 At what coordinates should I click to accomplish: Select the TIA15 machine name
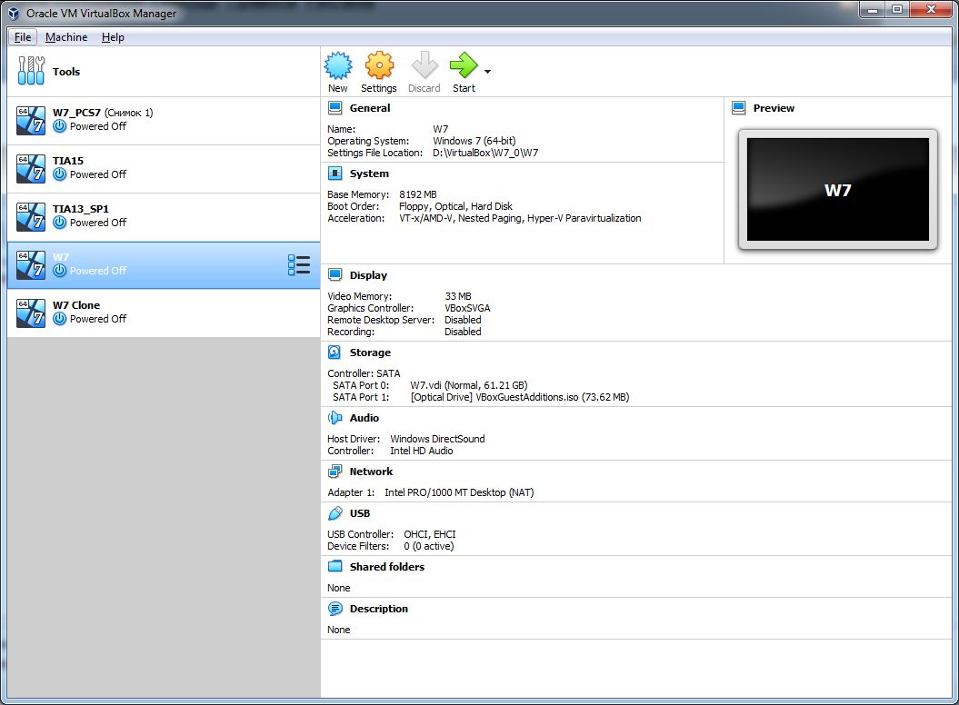click(x=68, y=161)
